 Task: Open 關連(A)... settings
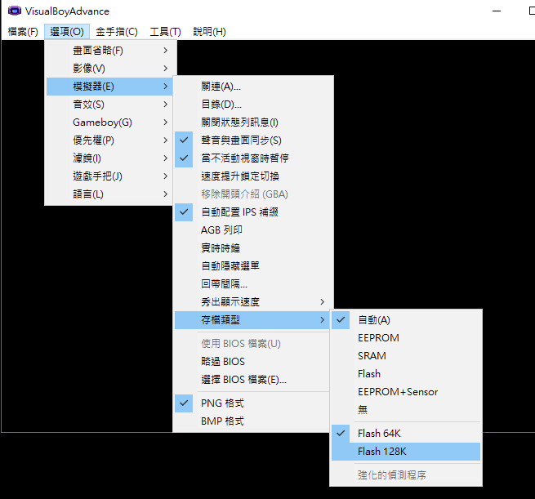tap(253, 87)
